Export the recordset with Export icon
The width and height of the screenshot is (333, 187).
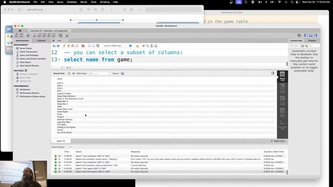pyautogui.click(x=122, y=73)
